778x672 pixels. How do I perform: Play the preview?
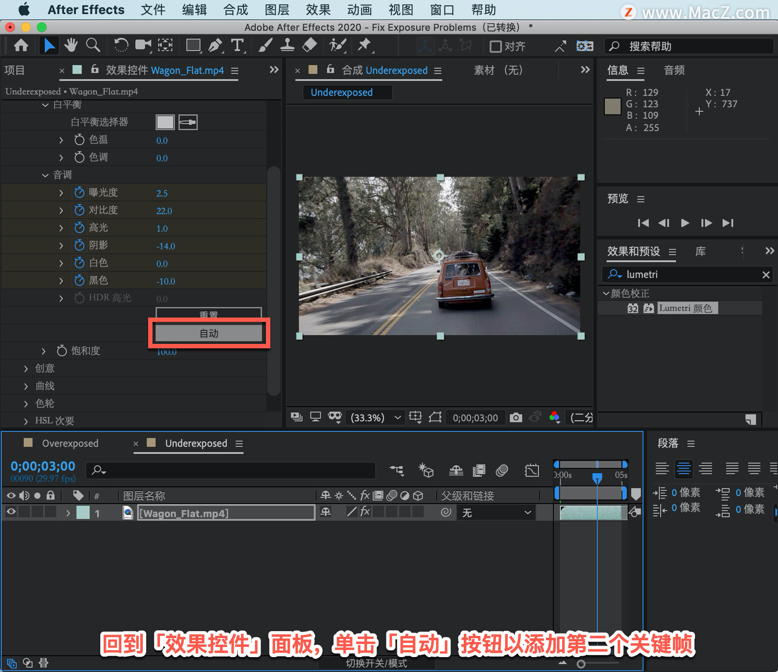pyautogui.click(x=685, y=223)
